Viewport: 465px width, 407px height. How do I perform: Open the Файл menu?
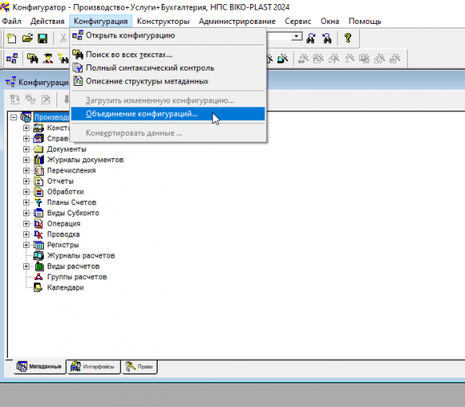pos(12,21)
